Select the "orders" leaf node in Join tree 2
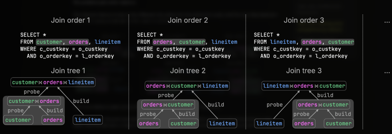The width and height of the screenshot is (392, 134). coord(149,123)
